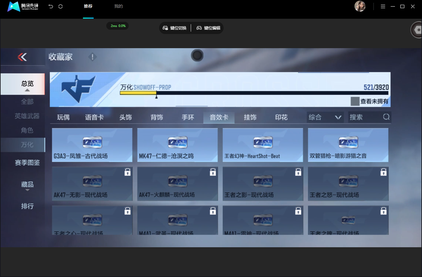Click lock icon on AK47-火麒麟-现代战场
This screenshot has width=422, height=277.
pyautogui.click(x=213, y=172)
